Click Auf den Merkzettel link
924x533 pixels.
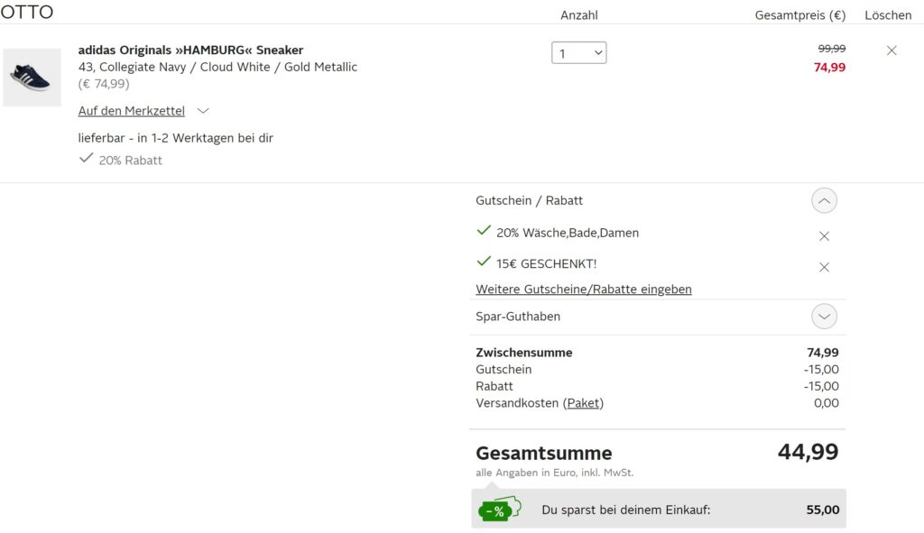click(x=132, y=111)
